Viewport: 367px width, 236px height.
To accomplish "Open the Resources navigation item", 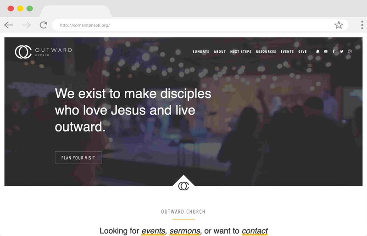I will pos(266,51).
